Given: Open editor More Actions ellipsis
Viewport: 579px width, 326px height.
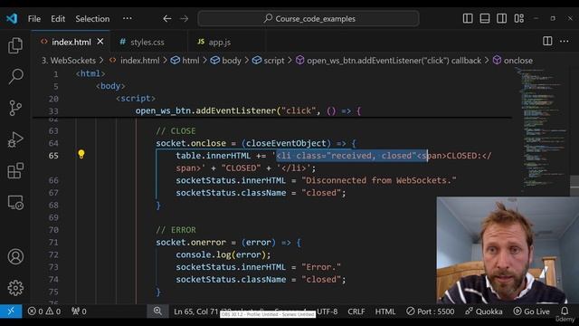Looking at the screenshot, I should point(564,41).
